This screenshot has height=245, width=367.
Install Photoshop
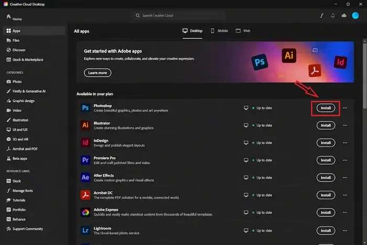(x=326, y=108)
